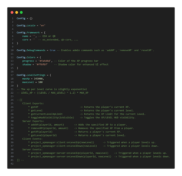Click the 'progress' color key
182x176 pixels.
click(x=28, y=61)
